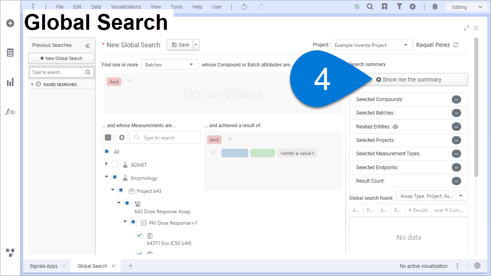Open the Save button's dropdown arrow
The height and width of the screenshot is (276, 491).
coord(196,45)
